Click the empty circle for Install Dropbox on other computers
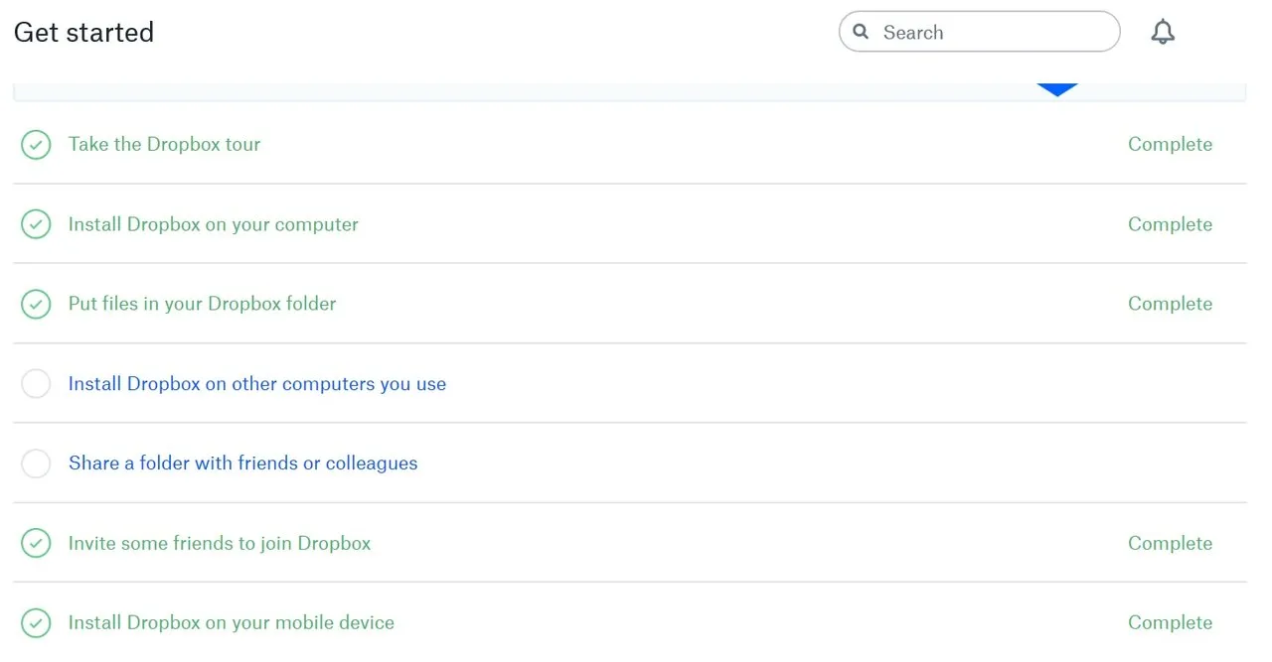Screen dimensions: 1272x662 pyautogui.click(x=36, y=384)
